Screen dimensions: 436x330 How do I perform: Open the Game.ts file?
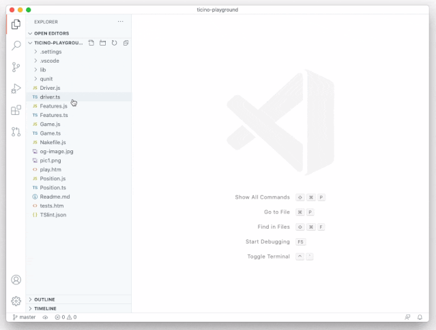[50, 133]
